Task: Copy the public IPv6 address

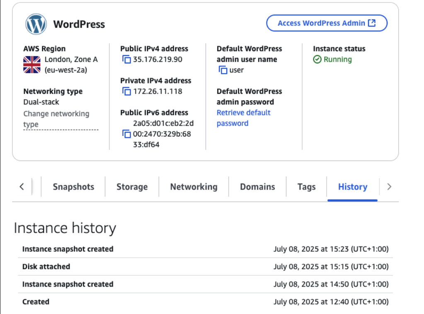Action: click(126, 134)
